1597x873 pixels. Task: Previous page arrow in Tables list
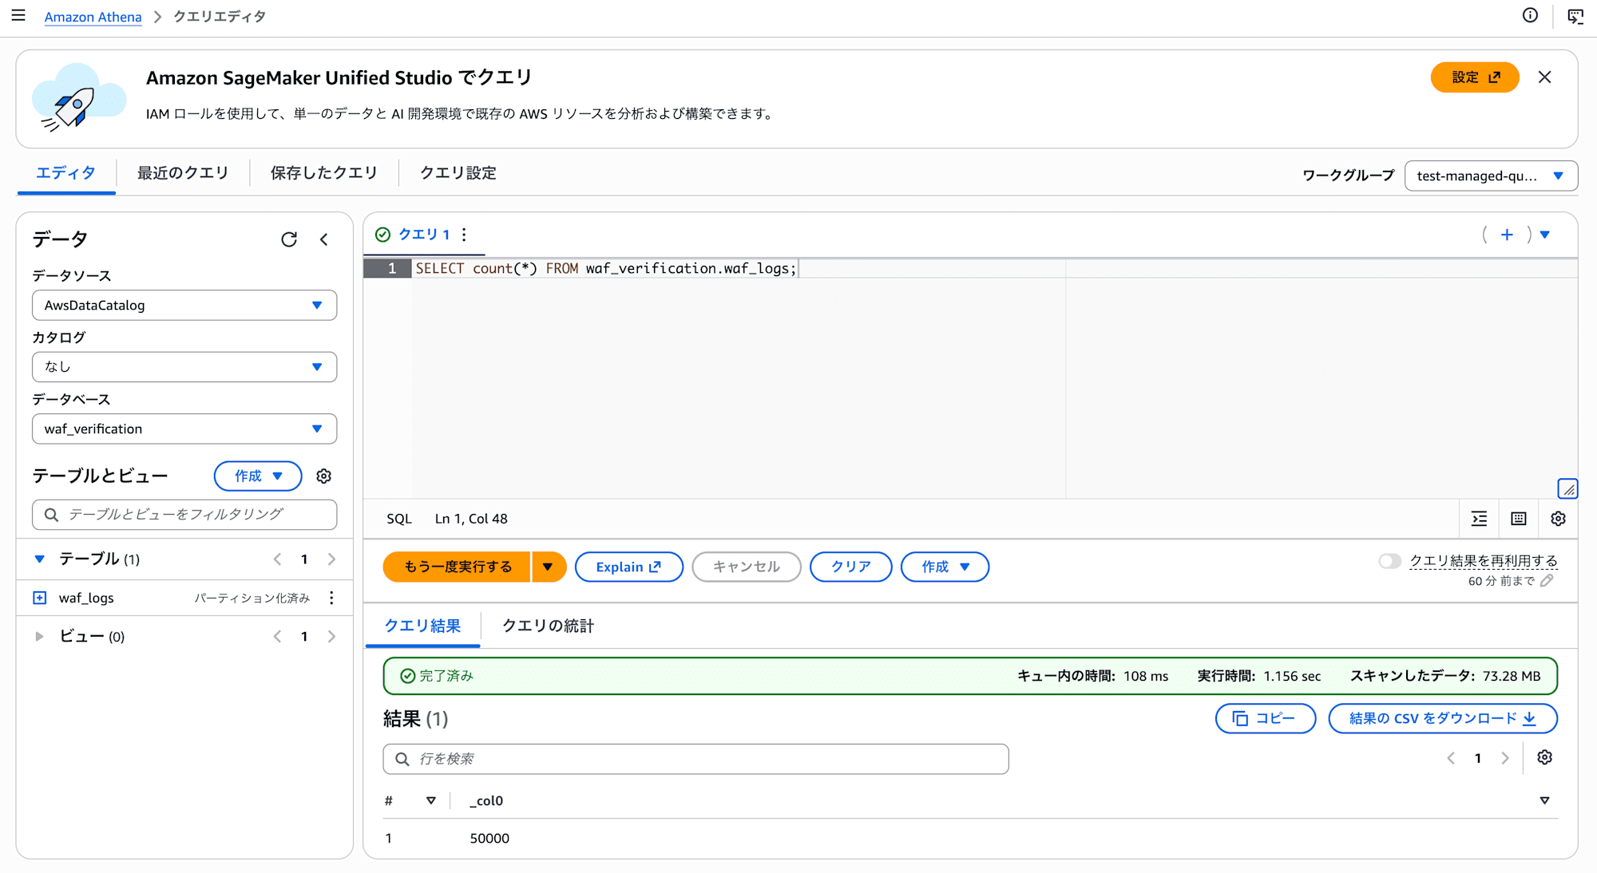pos(277,559)
